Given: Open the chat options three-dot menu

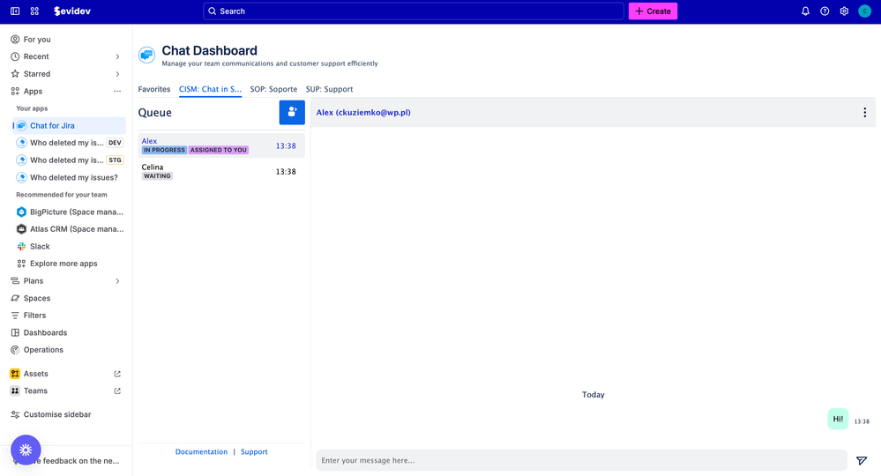Looking at the screenshot, I should (865, 112).
